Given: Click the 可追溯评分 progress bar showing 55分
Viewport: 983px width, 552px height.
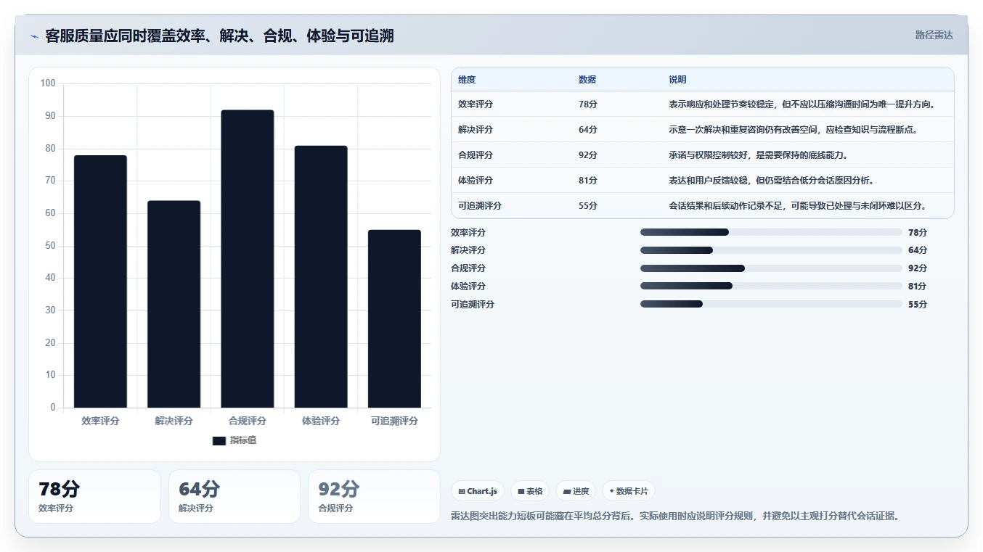Looking at the screenshot, I should (x=771, y=304).
